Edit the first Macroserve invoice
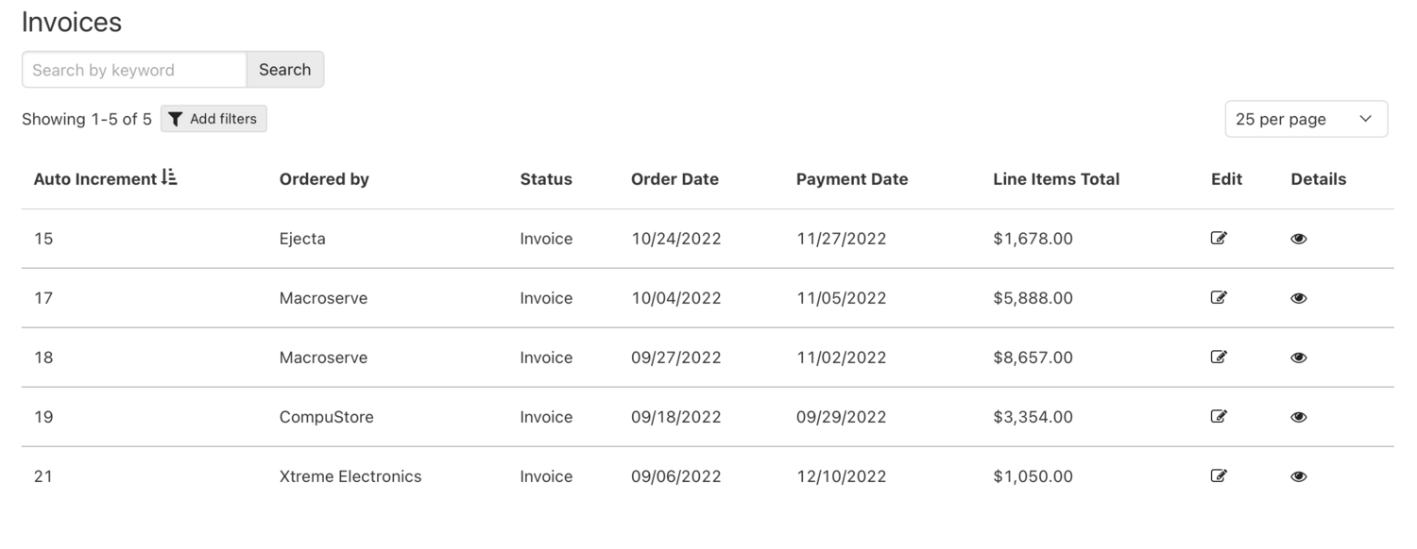Viewport: 1417px width, 549px height. [1219, 298]
